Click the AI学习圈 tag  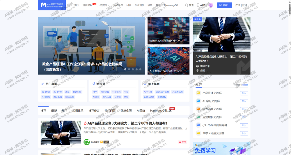(x=148, y=92)
